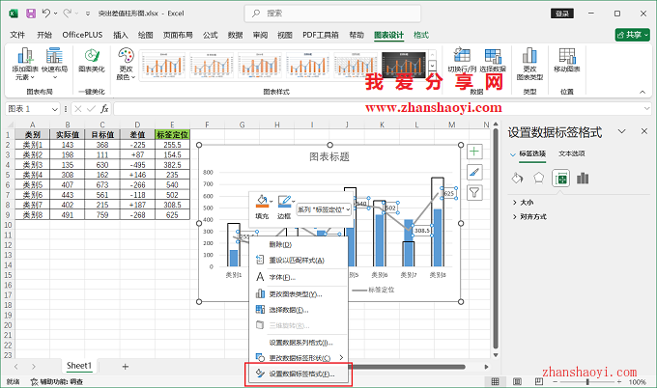657x388 pixels.
Task: Click the formula bar input field
Action: (377, 109)
